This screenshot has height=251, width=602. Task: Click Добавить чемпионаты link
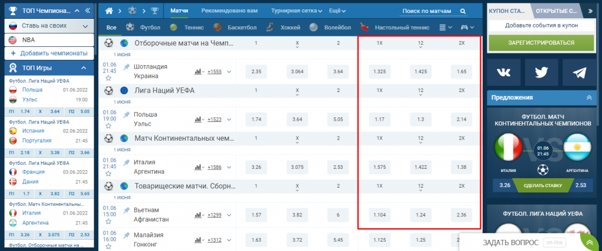click(48, 53)
